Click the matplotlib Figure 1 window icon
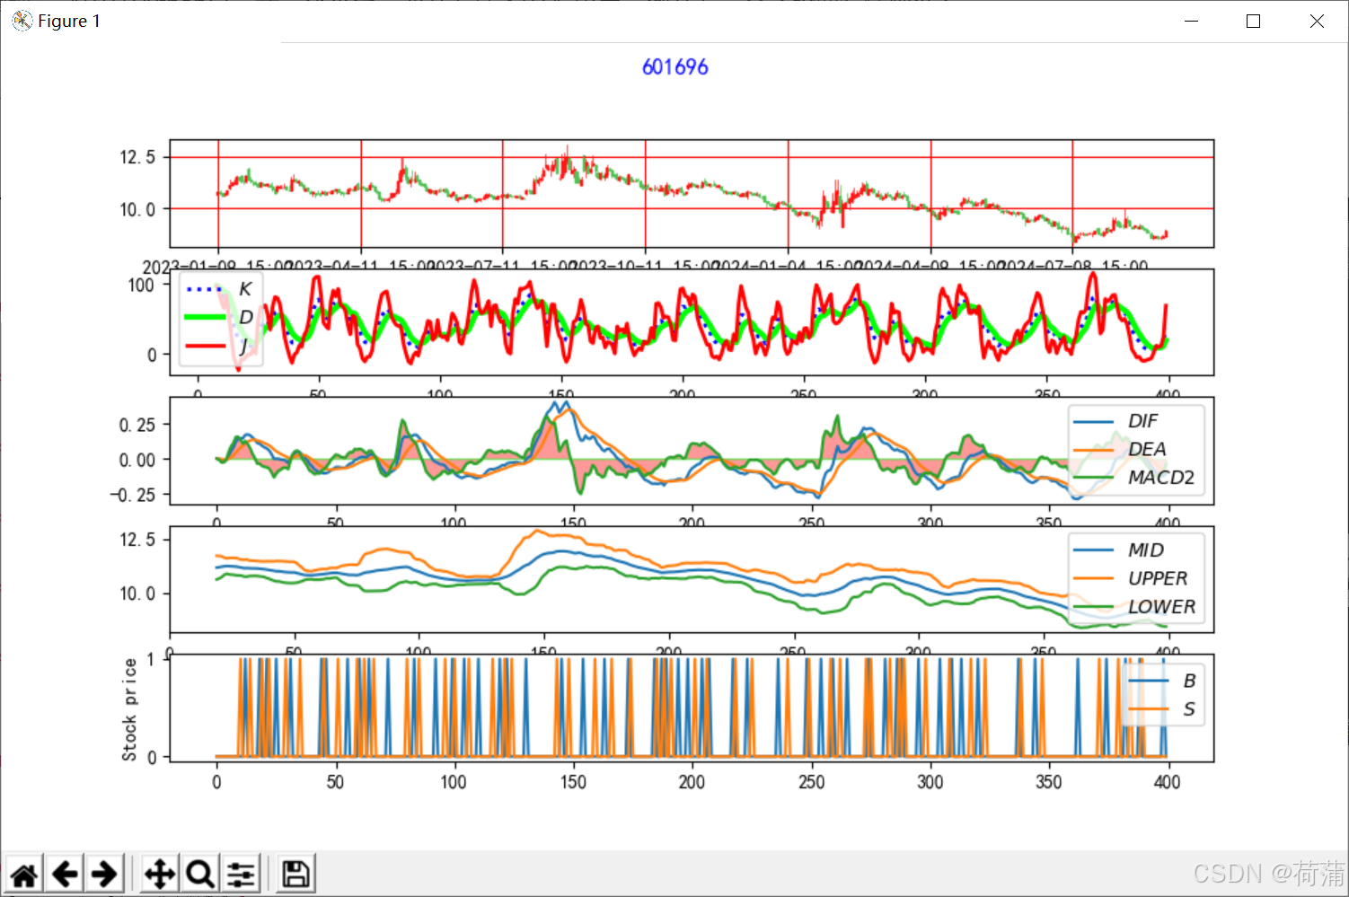1349x897 pixels. (x=22, y=21)
